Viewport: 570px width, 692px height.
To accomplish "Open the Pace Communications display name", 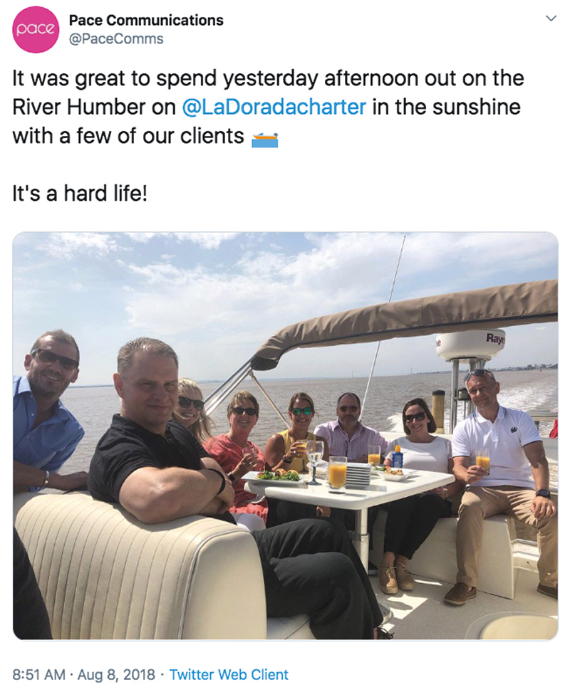I will click(146, 21).
